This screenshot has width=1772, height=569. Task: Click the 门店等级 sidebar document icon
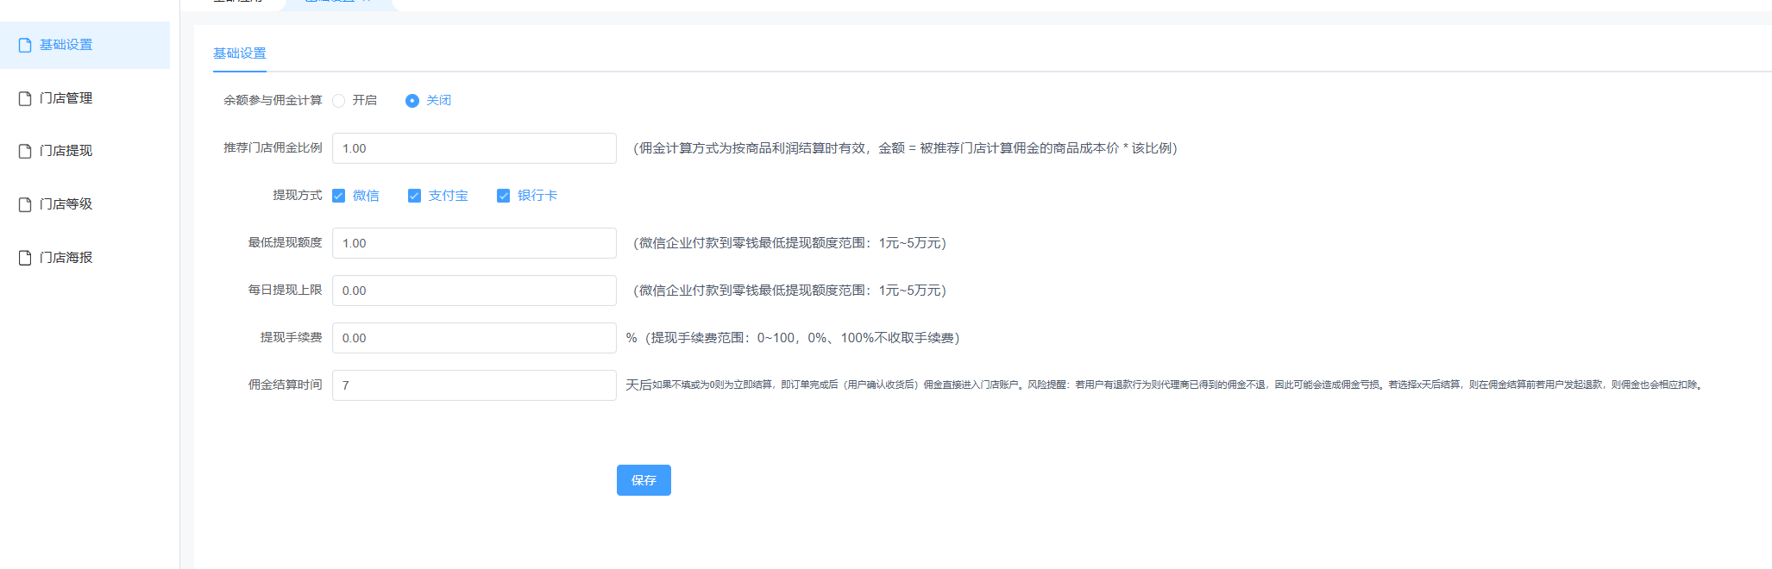25,204
